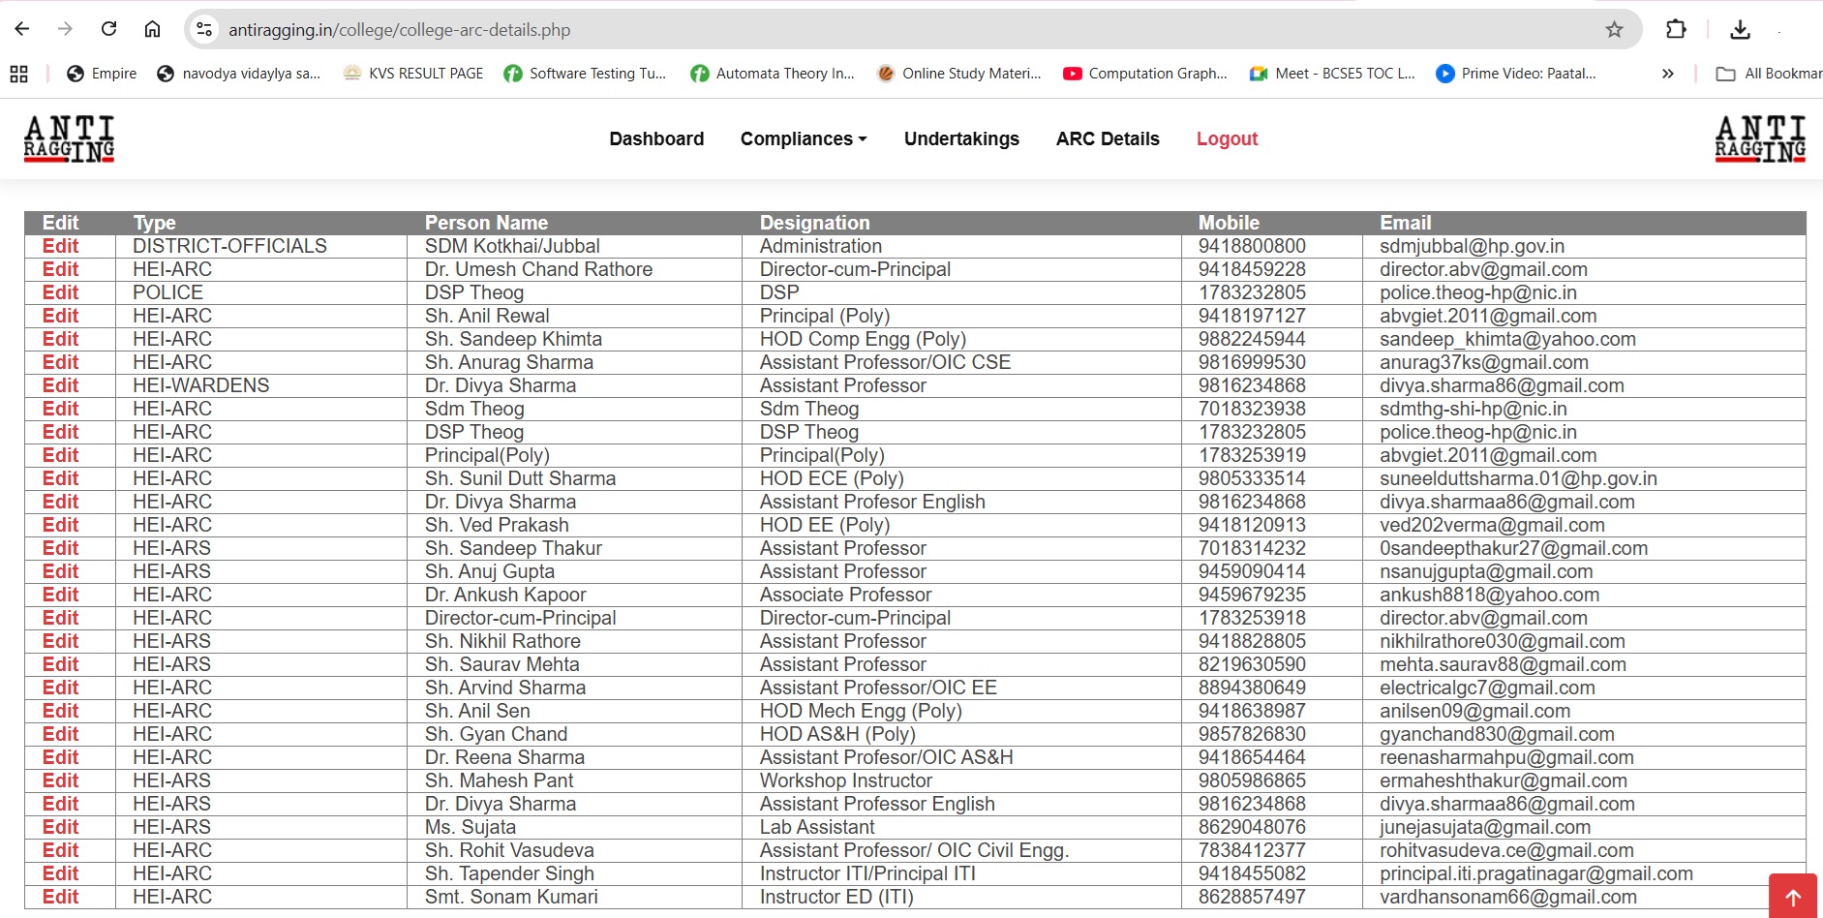1823x918 pixels.
Task: Open the browser extensions puzzle icon
Action: click(x=1676, y=29)
